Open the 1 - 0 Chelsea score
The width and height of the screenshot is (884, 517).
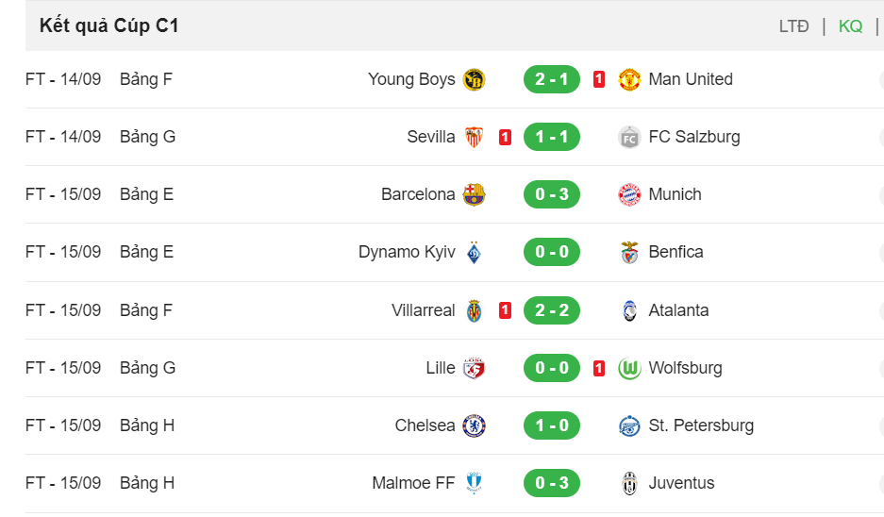(x=551, y=425)
